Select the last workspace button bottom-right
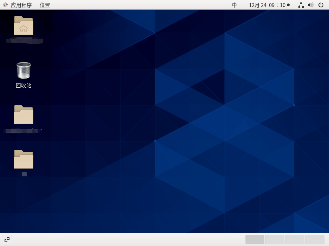The height and width of the screenshot is (246, 329). coord(315,239)
